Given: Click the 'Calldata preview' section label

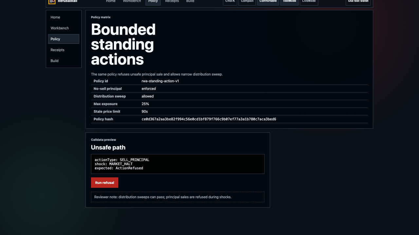Looking at the screenshot, I should tap(103, 140).
